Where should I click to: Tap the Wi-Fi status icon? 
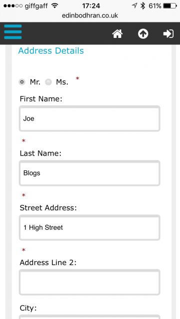(x=55, y=5)
